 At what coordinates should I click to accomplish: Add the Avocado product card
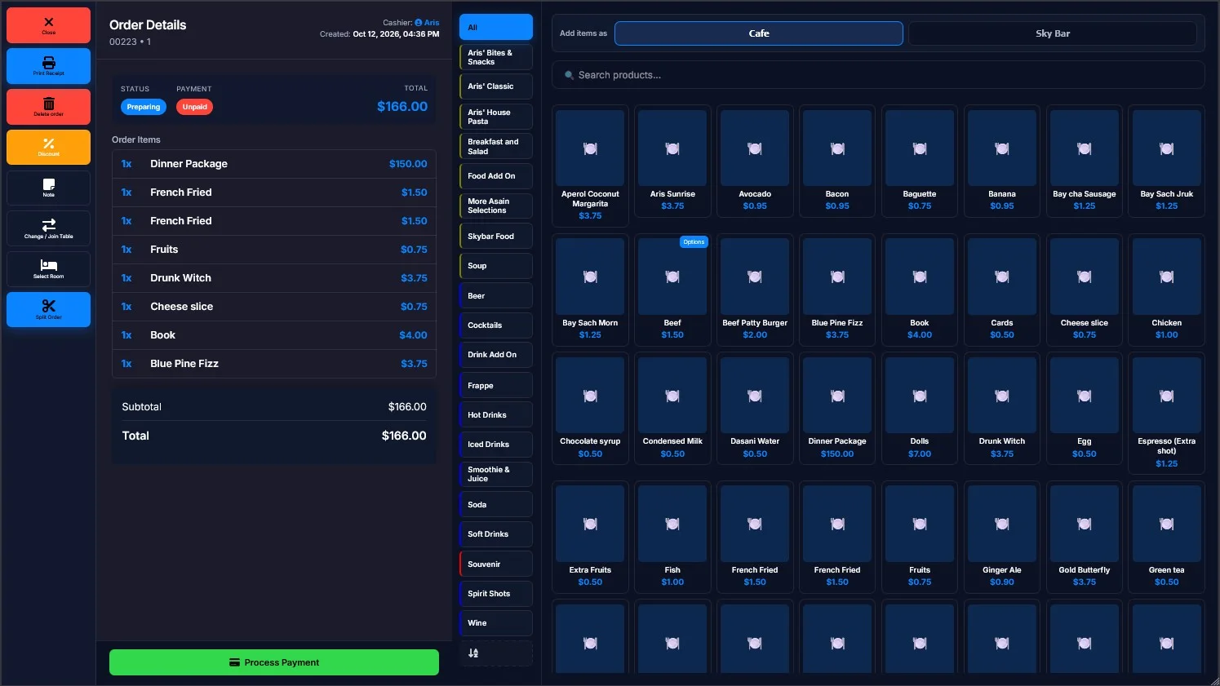click(x=755, y=161)
